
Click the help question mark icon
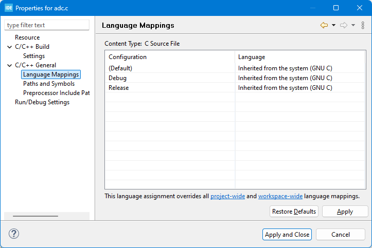[x=14, y=234]
